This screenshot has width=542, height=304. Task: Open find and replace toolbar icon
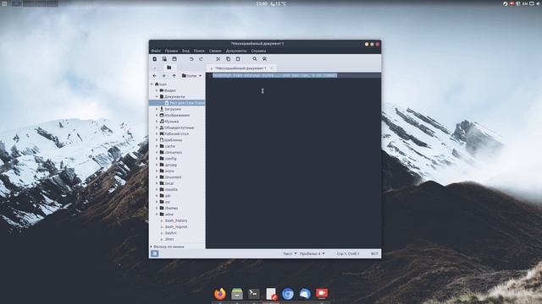pos(264,59)
